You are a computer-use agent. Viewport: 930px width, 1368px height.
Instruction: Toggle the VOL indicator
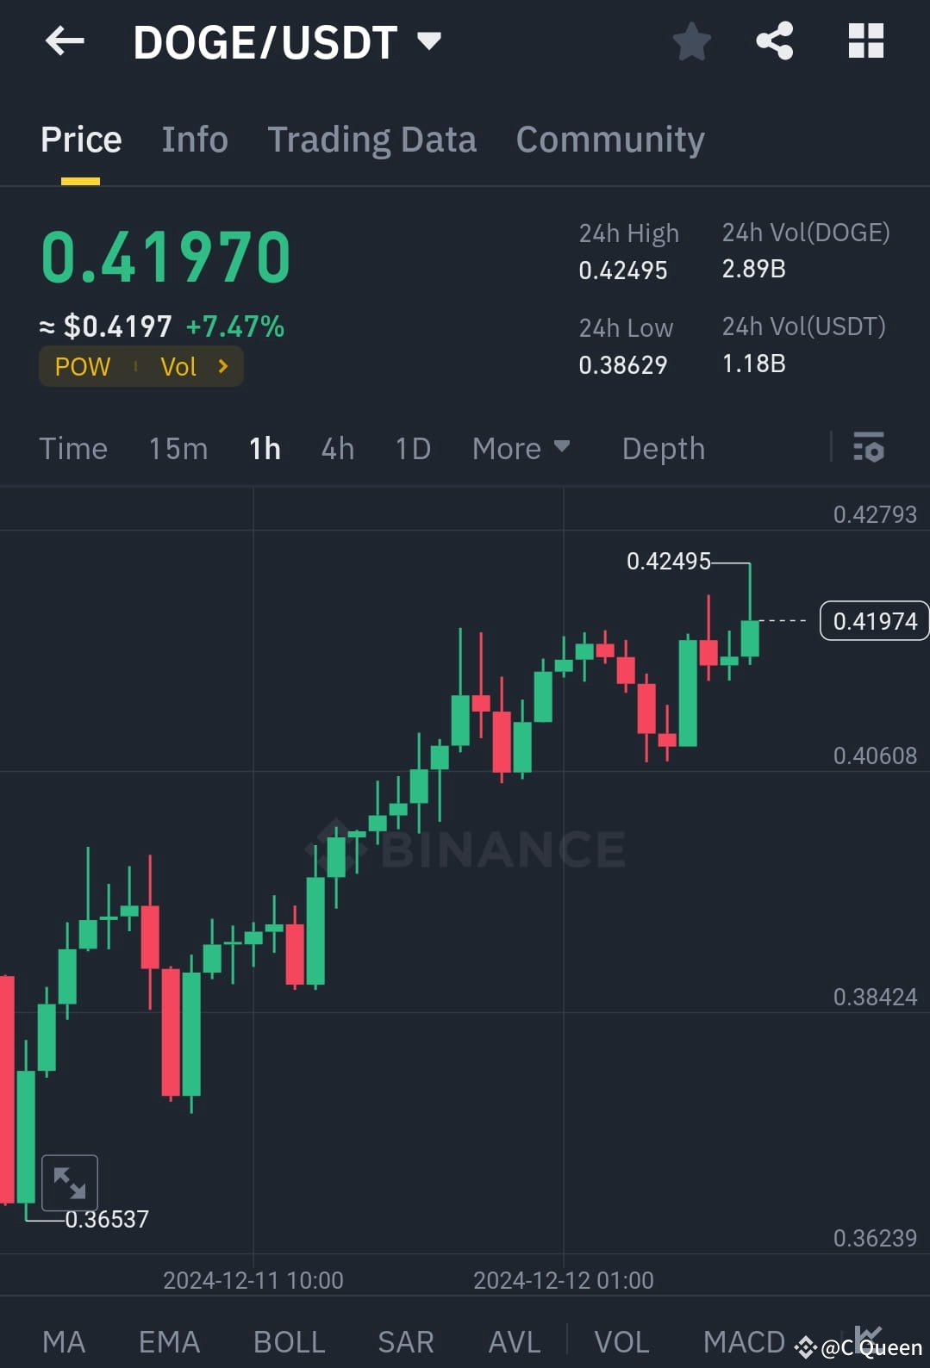coord(621,1340)
